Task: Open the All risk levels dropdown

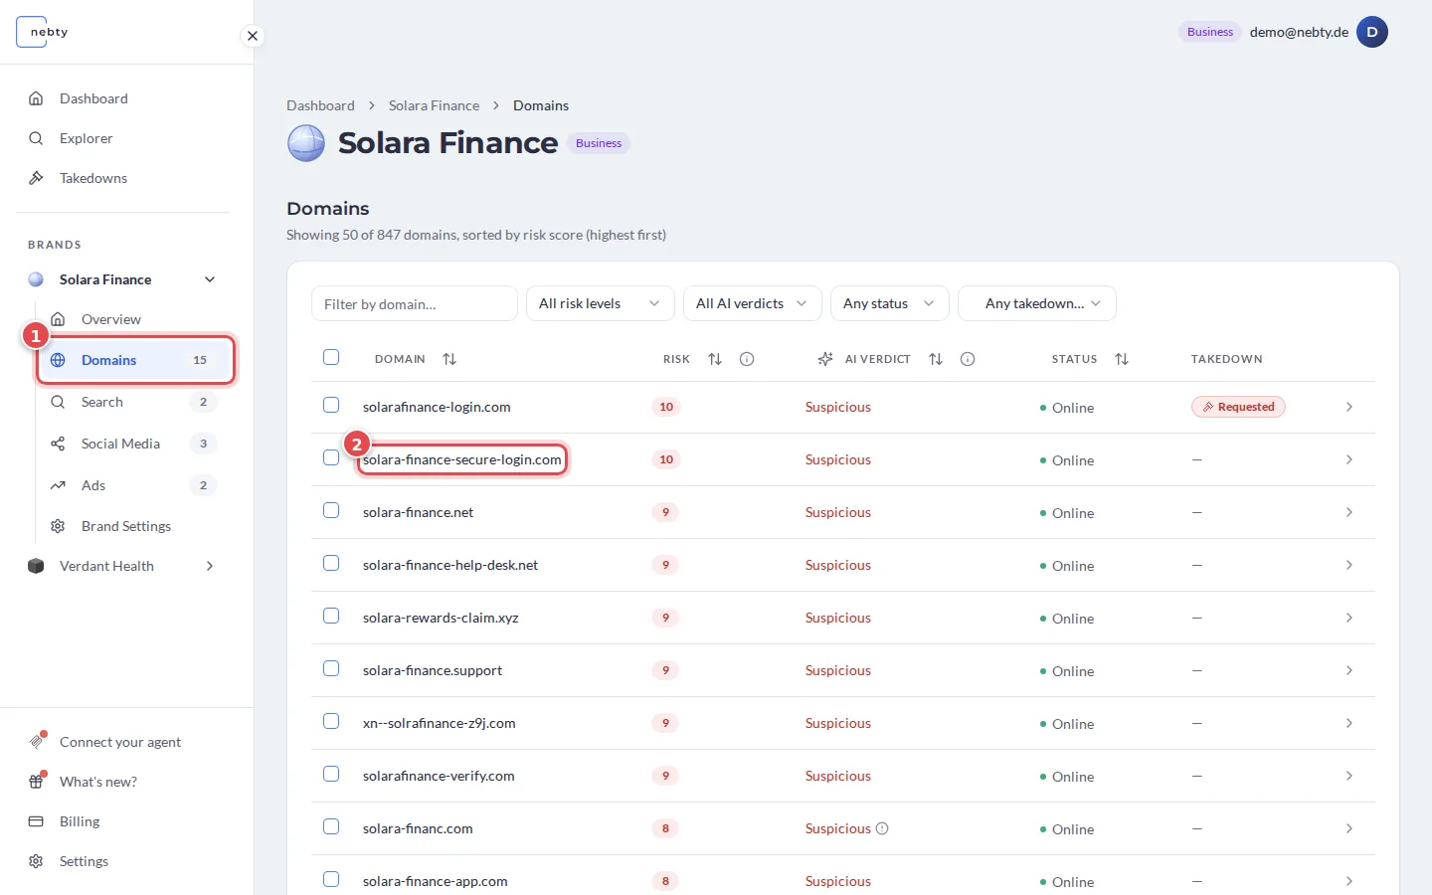Action: click(600, 303)
